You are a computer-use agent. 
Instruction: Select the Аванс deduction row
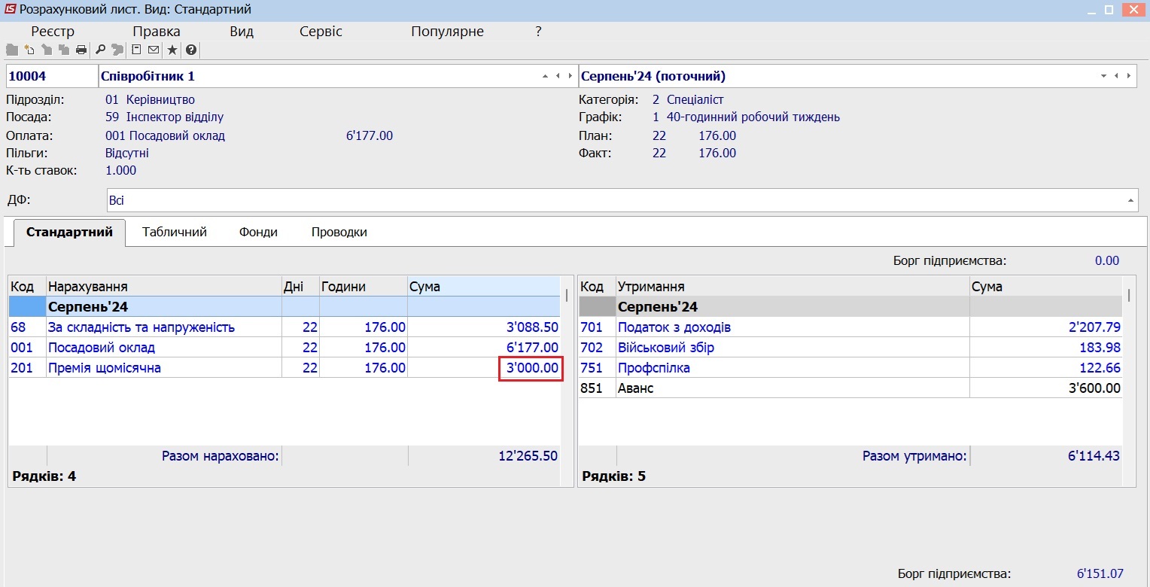click(850, 388)
